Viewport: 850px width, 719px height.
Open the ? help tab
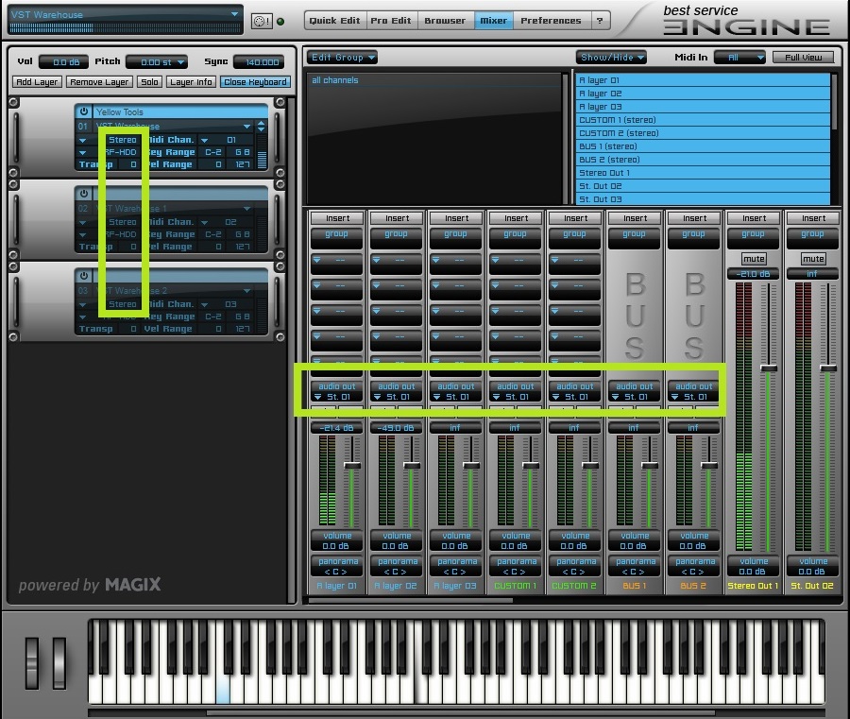coord(600,21)
